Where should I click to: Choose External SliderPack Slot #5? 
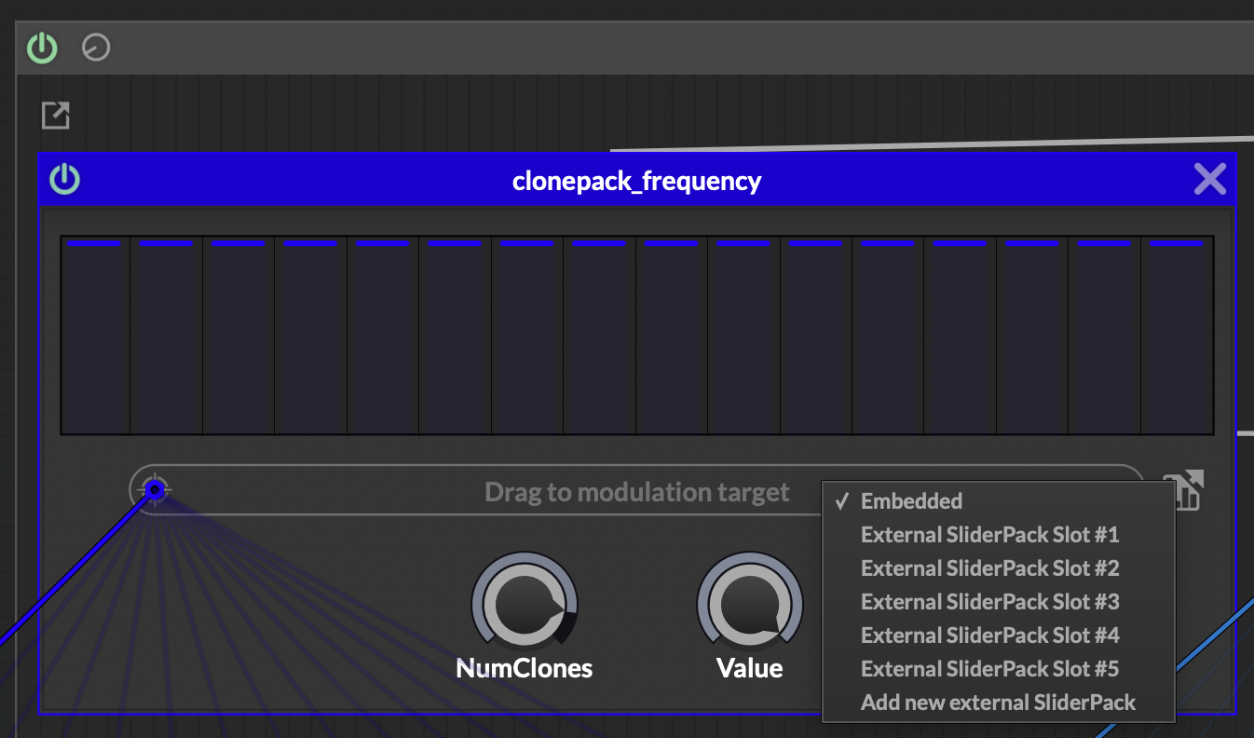tap(999, 669)
